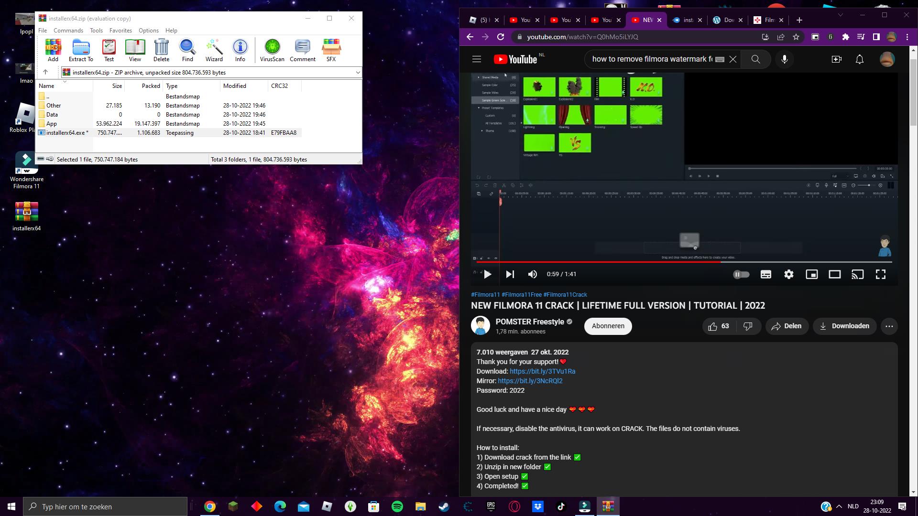918x516 pixels.
Task: Click the Abonneren subscribe button
Action: pos(608,326)
